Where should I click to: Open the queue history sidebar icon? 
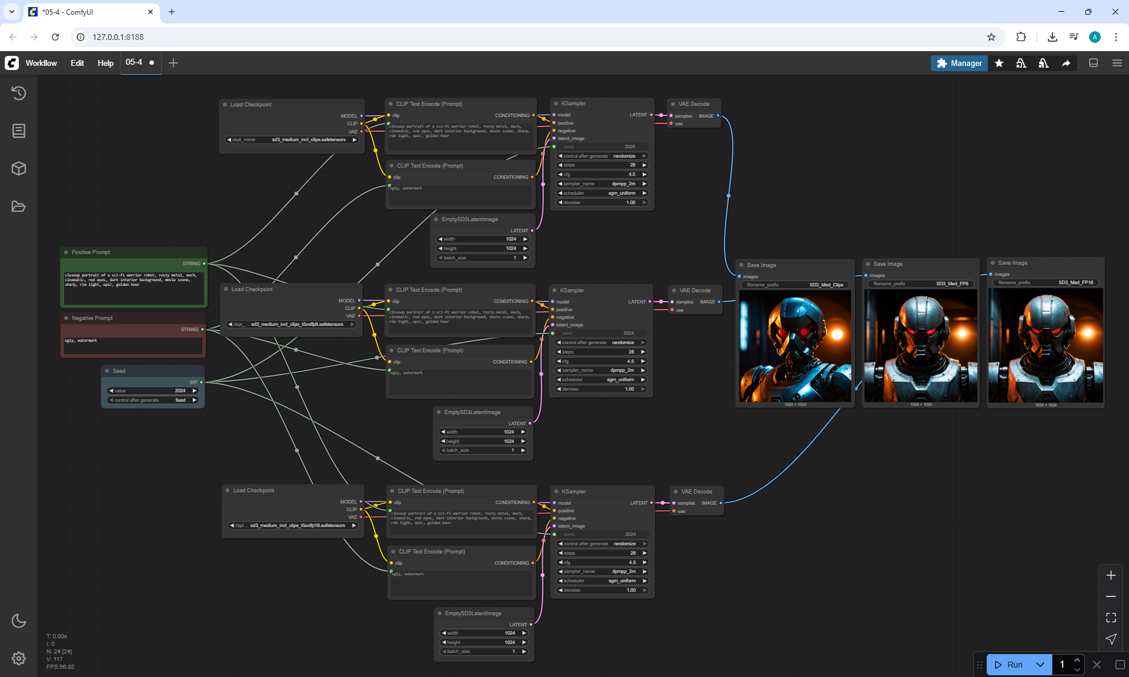(19, 93)
